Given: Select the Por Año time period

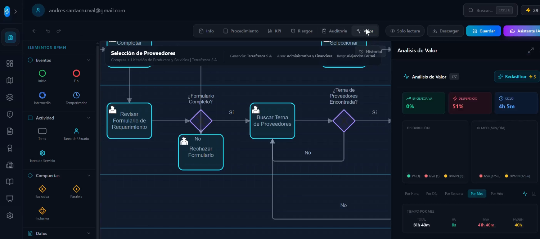Looking at the screenshot, I should tap(497, 194).
